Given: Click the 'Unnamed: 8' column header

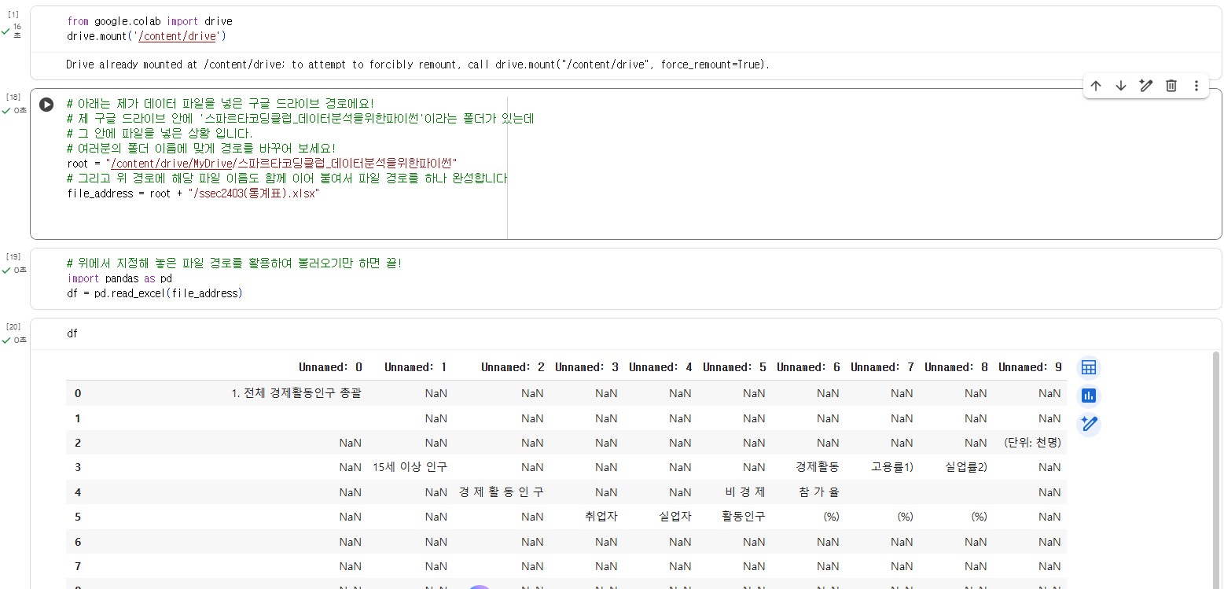Looking at the screenshot, I should point(956,367).
